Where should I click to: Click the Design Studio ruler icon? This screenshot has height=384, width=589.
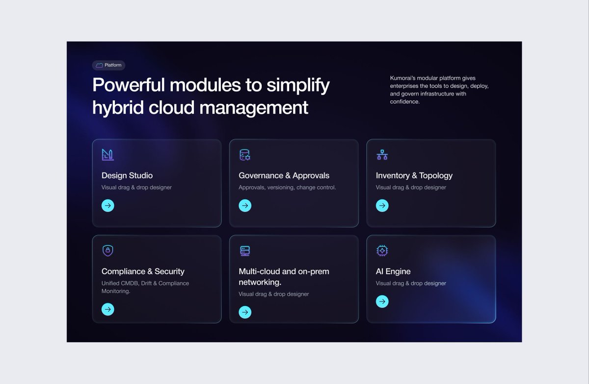(107, 155)
